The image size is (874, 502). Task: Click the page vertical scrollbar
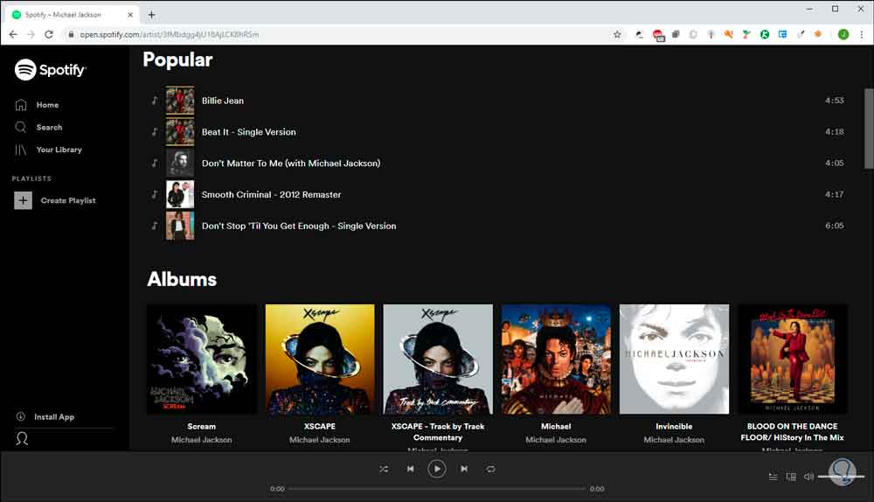[x=869, y=129]
